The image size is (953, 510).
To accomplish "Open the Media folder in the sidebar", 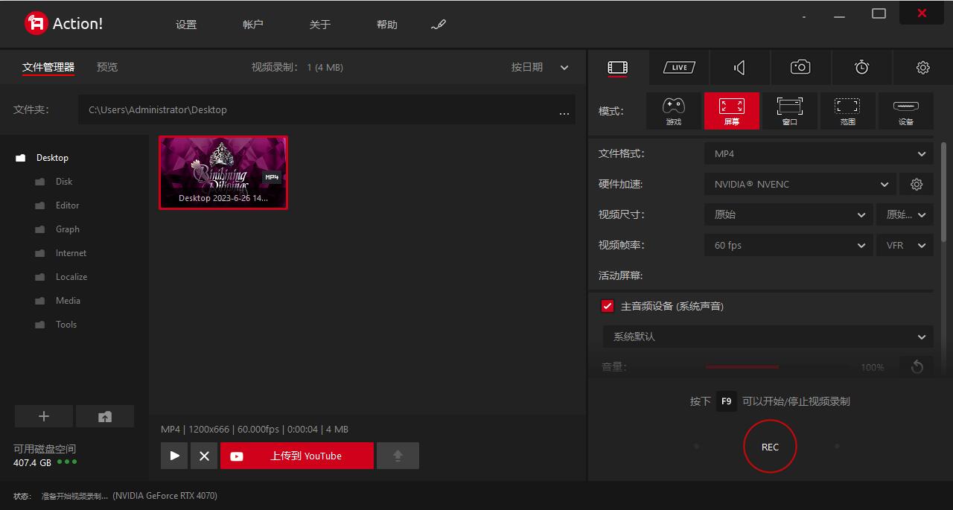I will [x=68, y=300].
